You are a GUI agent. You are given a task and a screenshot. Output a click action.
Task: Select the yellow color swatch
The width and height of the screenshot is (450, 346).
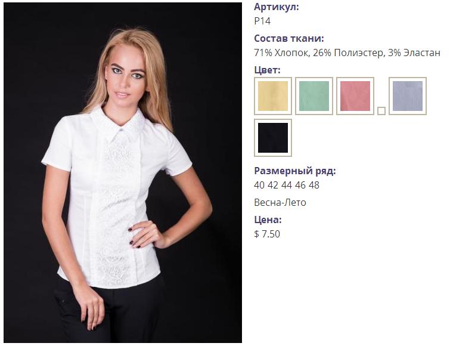pyautogui.click(x=272, y=96)
